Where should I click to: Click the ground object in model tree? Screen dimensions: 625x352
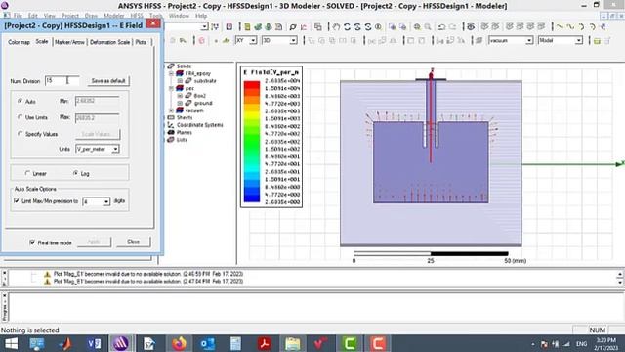203,103
